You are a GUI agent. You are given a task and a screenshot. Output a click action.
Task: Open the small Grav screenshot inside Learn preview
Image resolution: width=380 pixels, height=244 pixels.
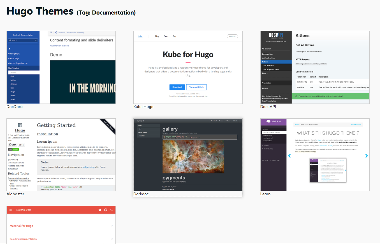tap(328, 170)
